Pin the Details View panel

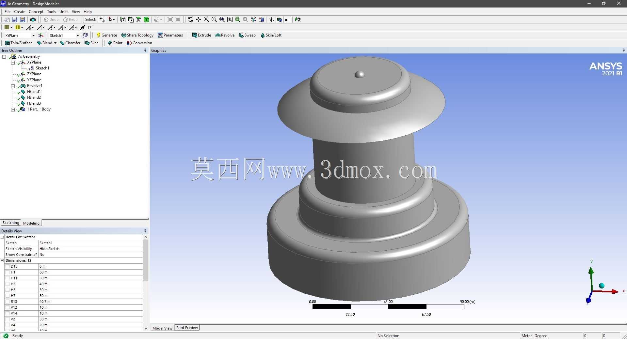coord(145,231)
